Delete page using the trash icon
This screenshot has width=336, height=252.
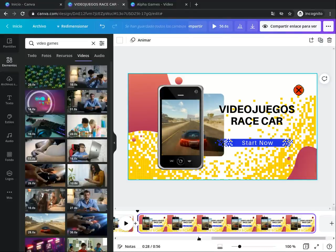tap(329, 40)
